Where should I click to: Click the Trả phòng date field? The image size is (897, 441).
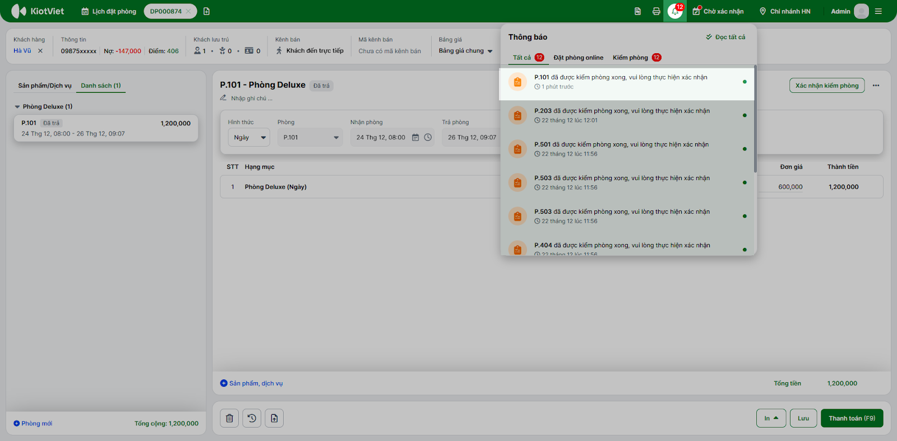472,137
